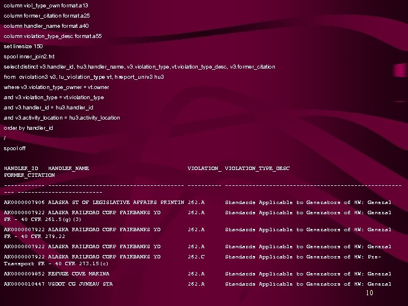Image resolution: width=408 pixels, height=306 pixels.
Task: Click 'where v3.violation_type_owner = vt.owner' line
Action: (x=56, y=87)
